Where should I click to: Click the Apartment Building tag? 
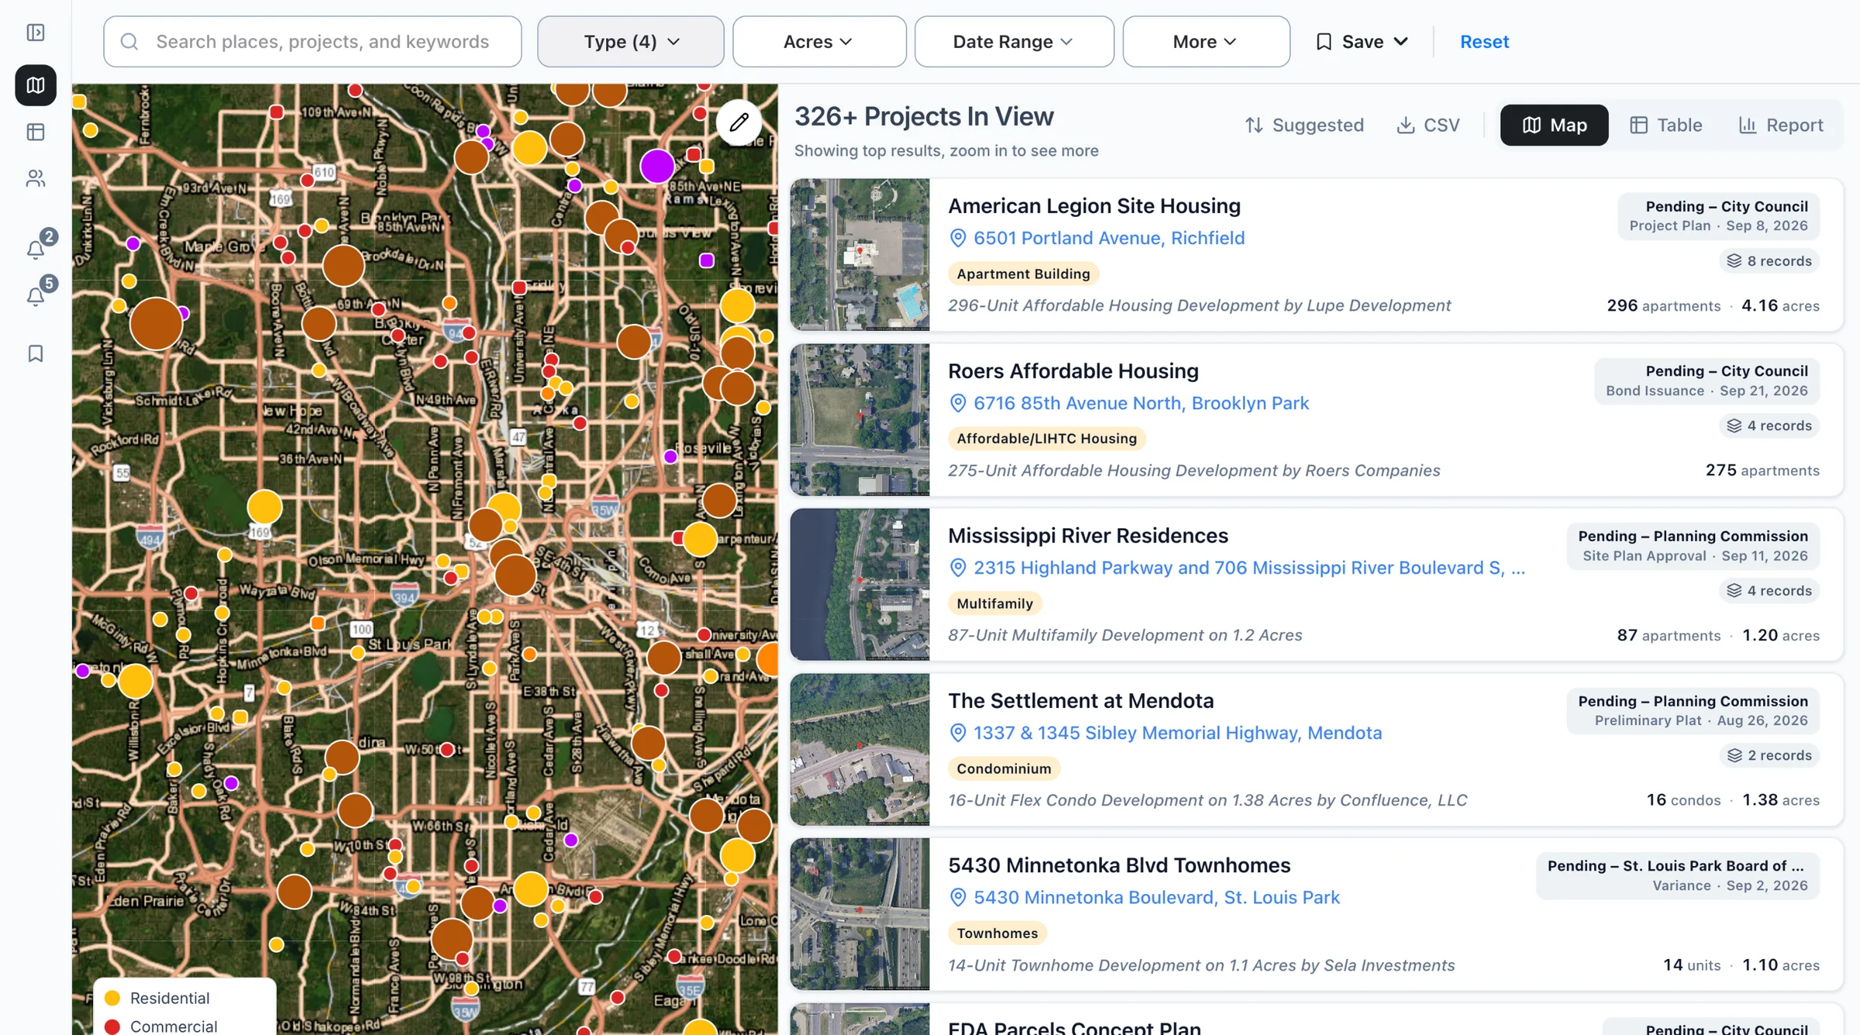[x=1023, y=273]
